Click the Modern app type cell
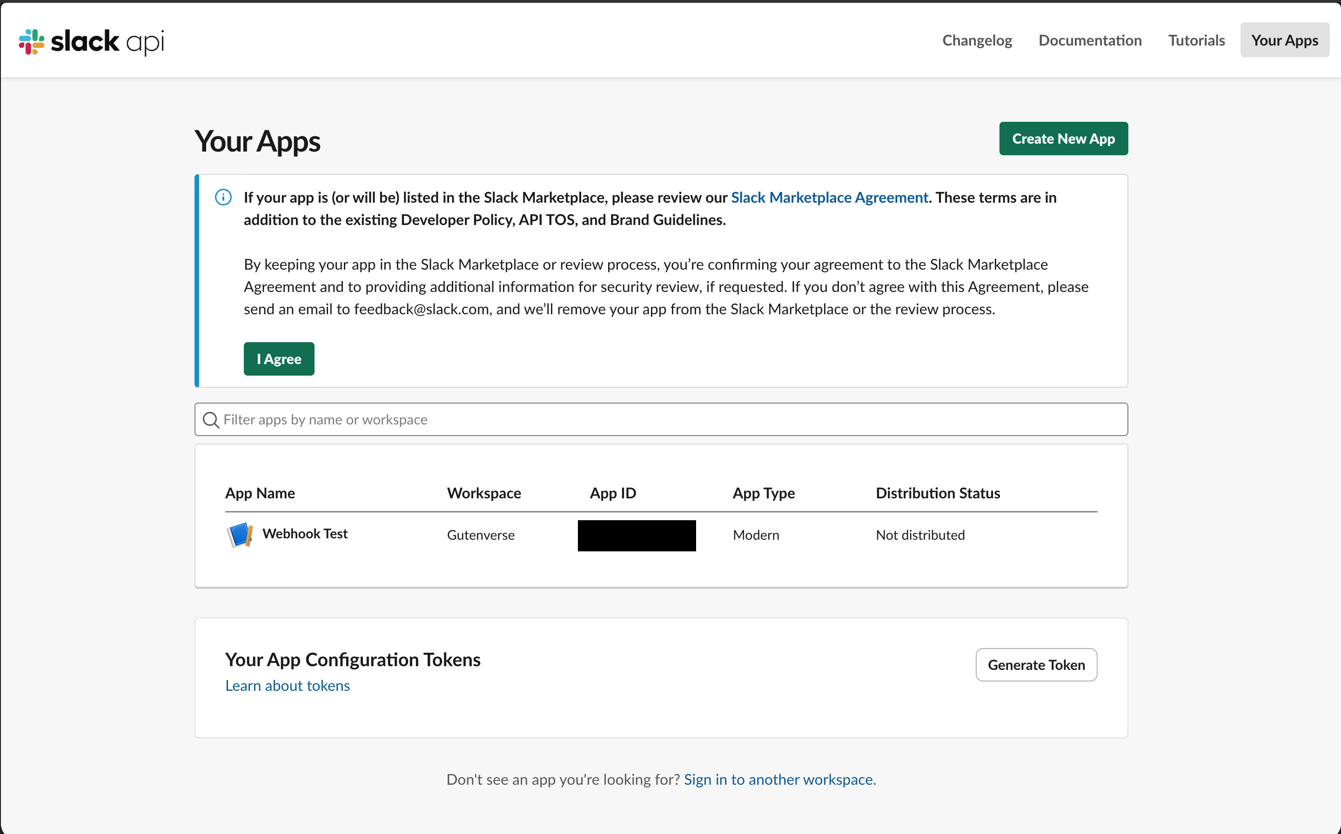 (756, 535)
